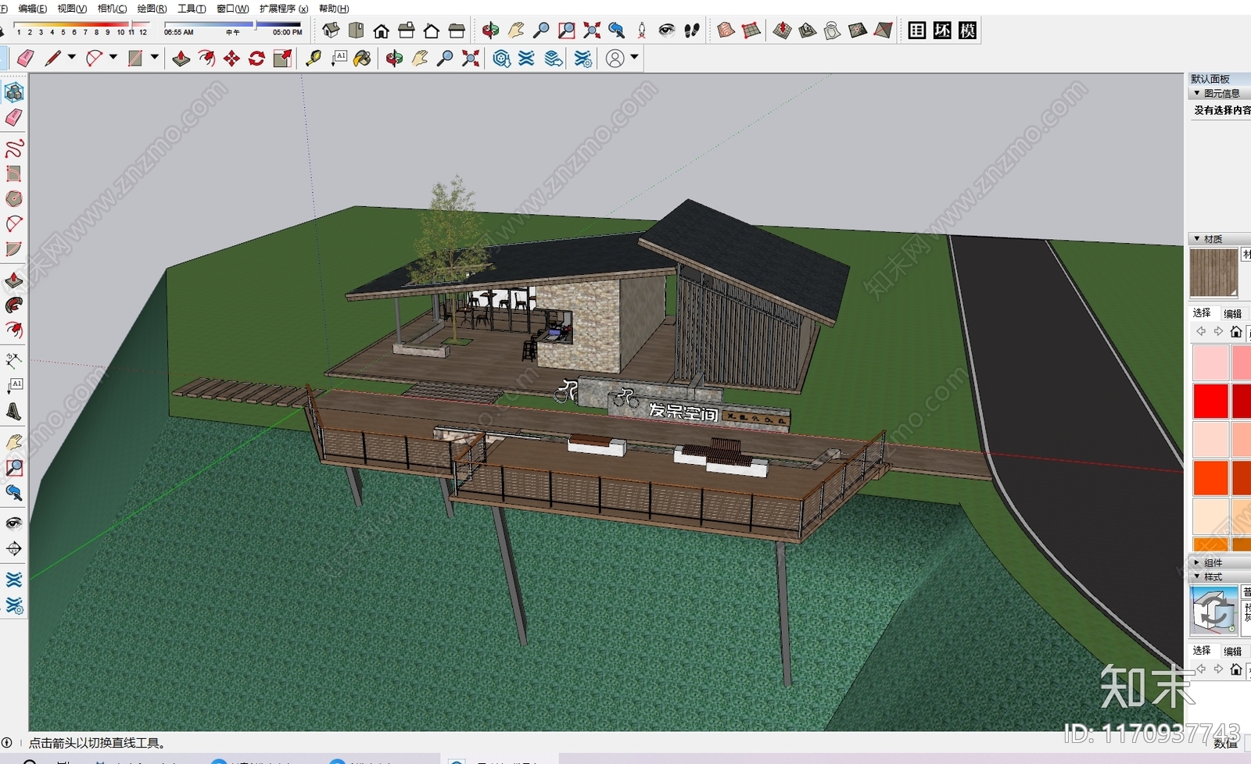Select Position Camera tool
This screenshot has height=764, width=1251.
[642, 30]
